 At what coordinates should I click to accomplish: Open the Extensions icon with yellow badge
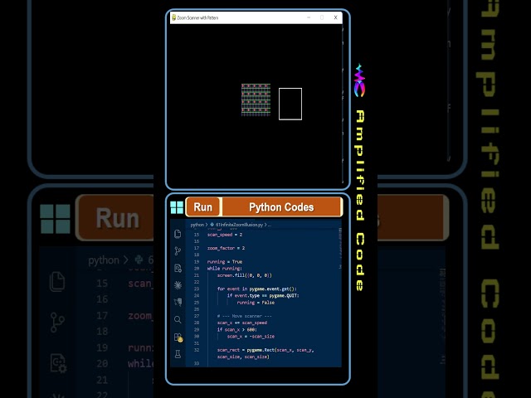(x=178, y=337)
